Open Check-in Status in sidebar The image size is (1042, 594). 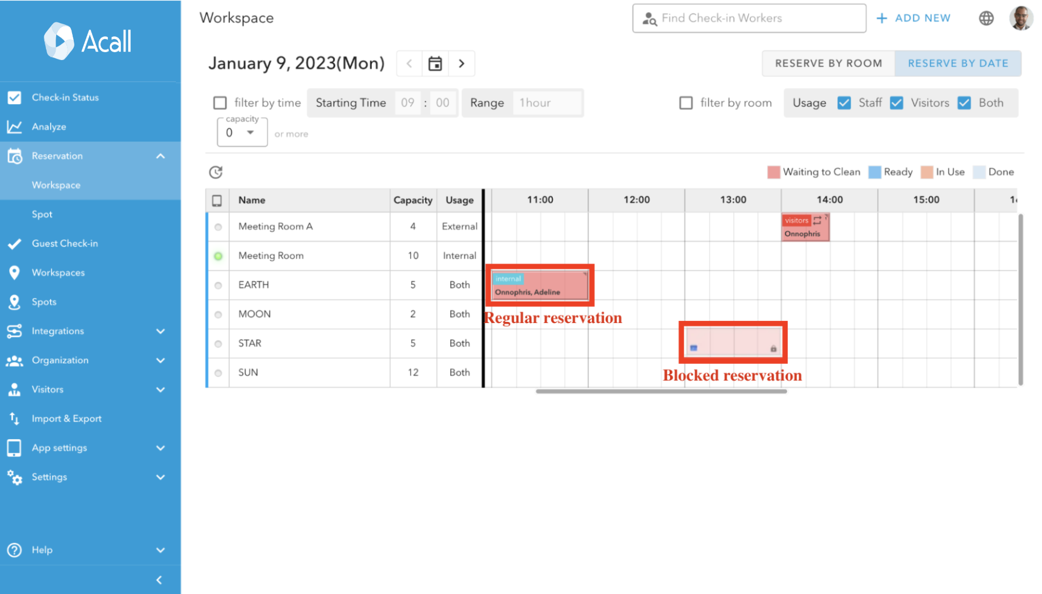65,97
